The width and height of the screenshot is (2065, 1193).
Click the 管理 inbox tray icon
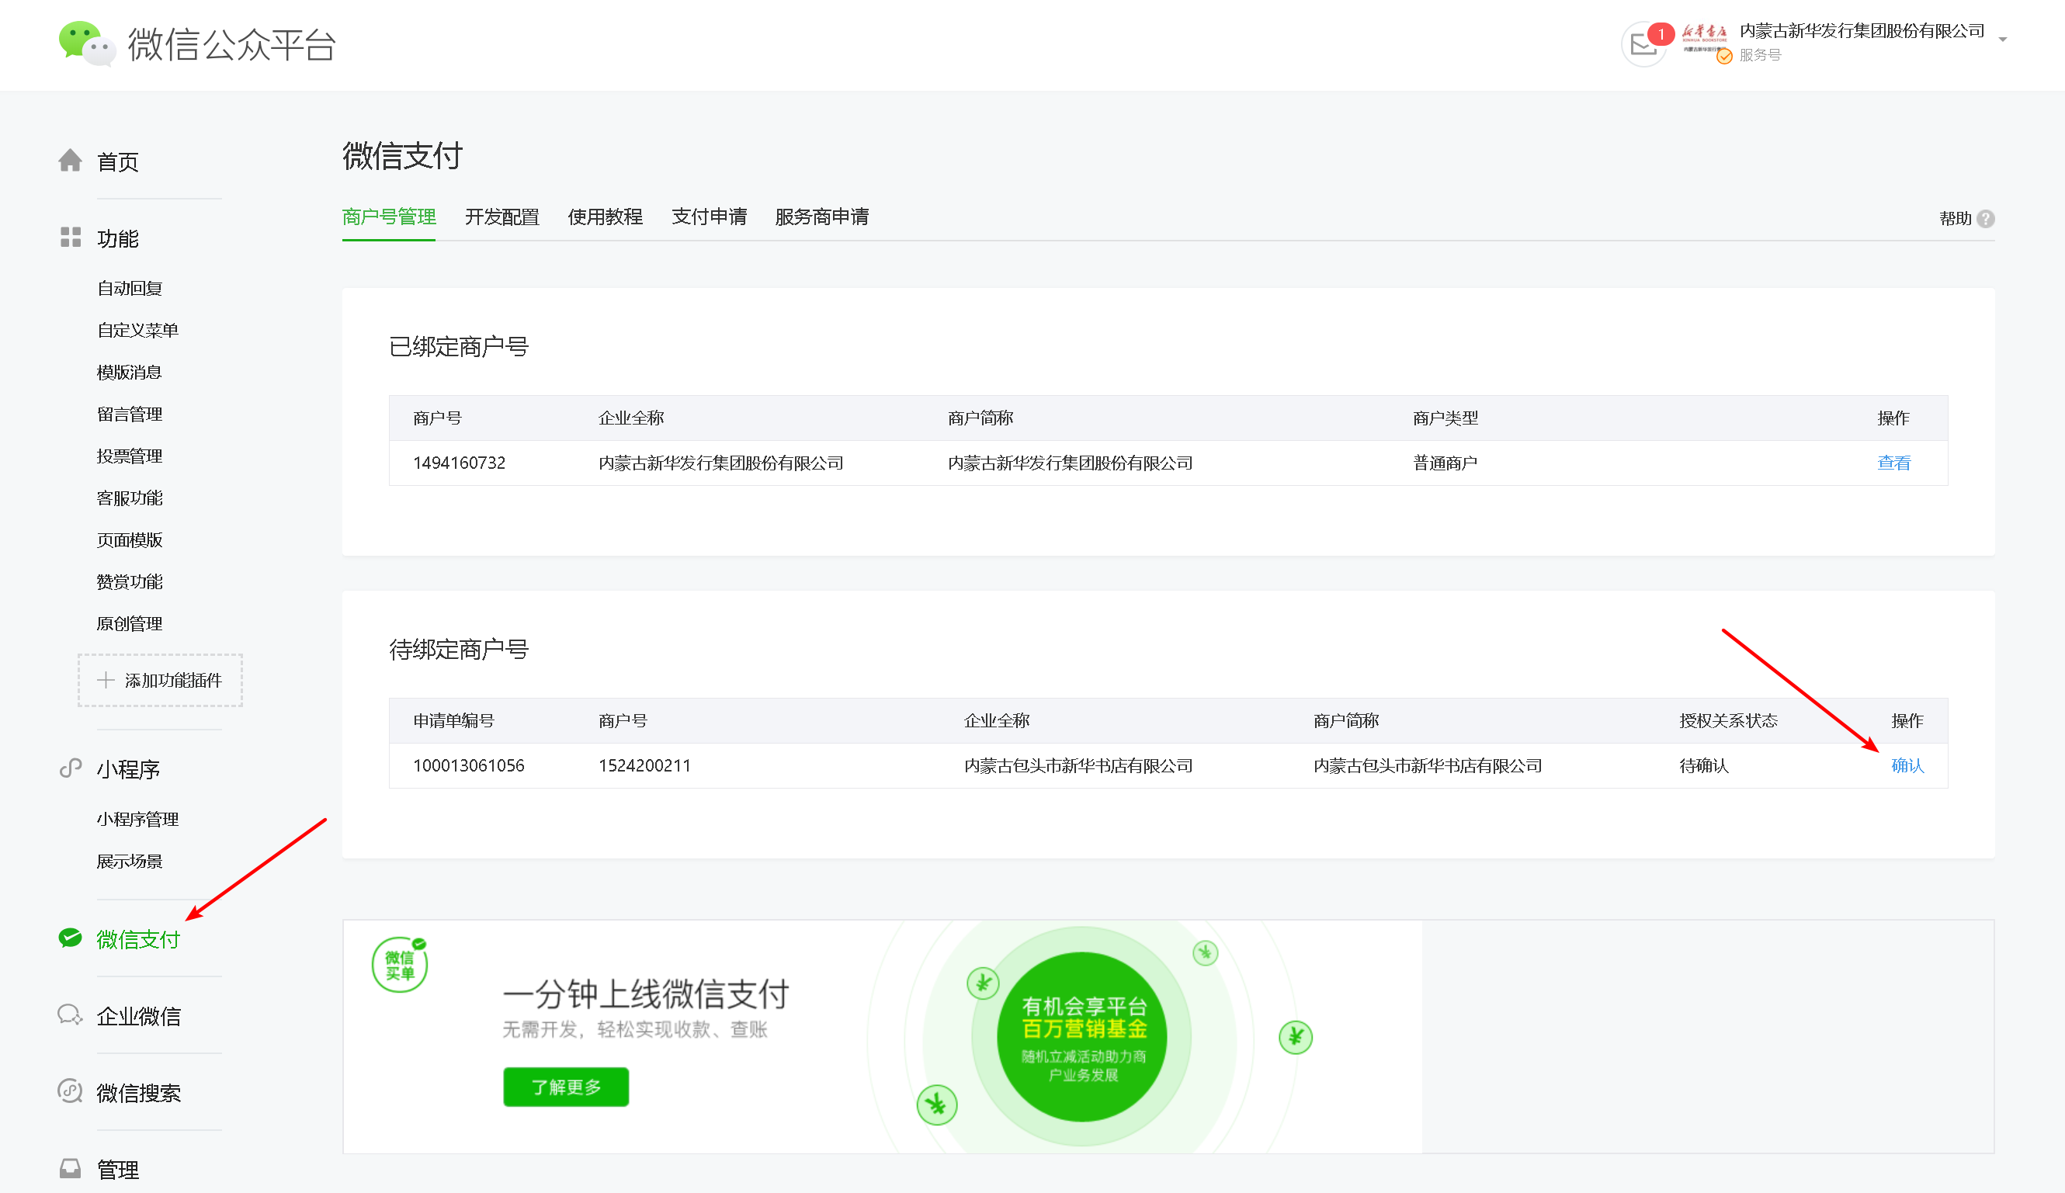pyautogui.click(x=71, y=1168)
